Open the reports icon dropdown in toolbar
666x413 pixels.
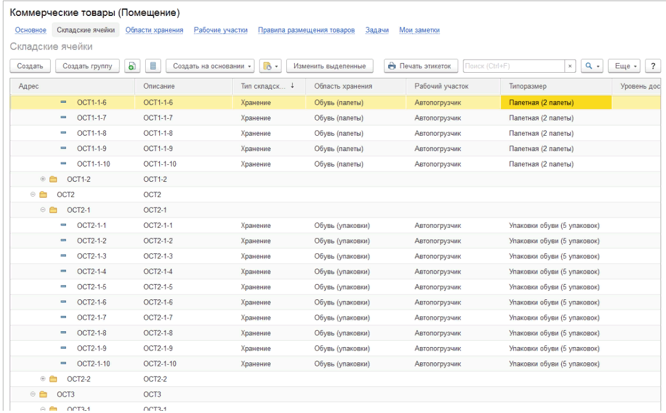click(270, 66)
